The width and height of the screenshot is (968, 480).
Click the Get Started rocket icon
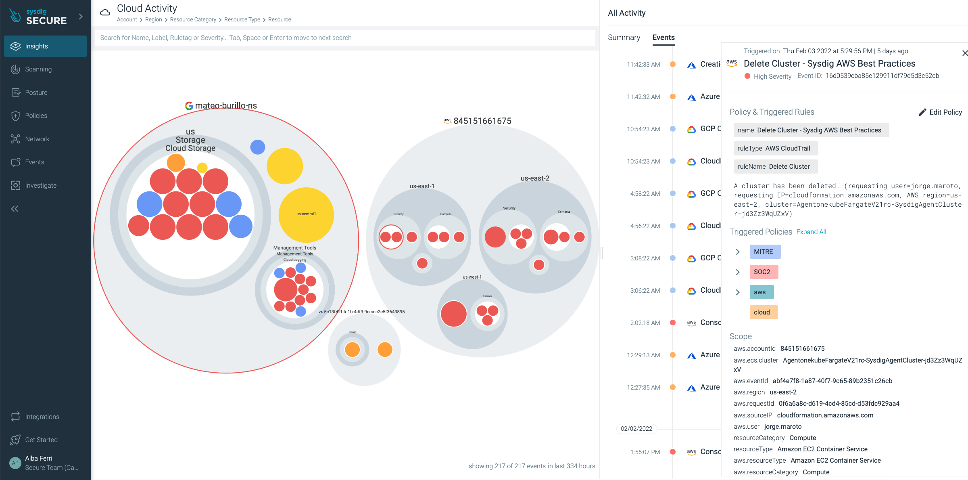pyautogui.click(x=15, y=440)
